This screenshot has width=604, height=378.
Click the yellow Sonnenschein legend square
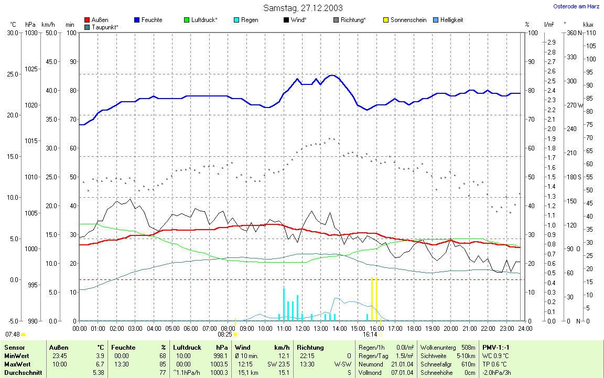coord(385,20)
